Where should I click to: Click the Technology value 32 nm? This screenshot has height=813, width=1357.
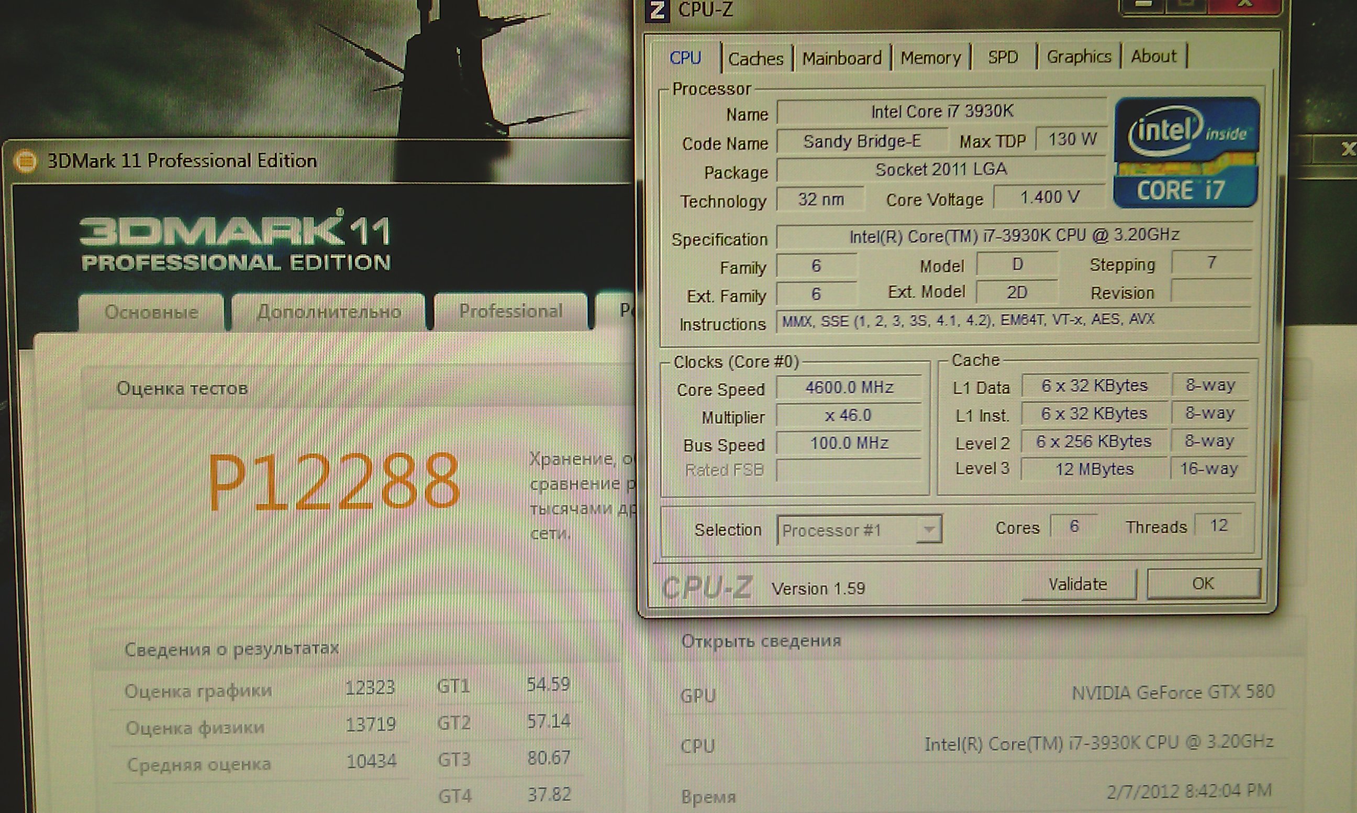tap(820, 199)
